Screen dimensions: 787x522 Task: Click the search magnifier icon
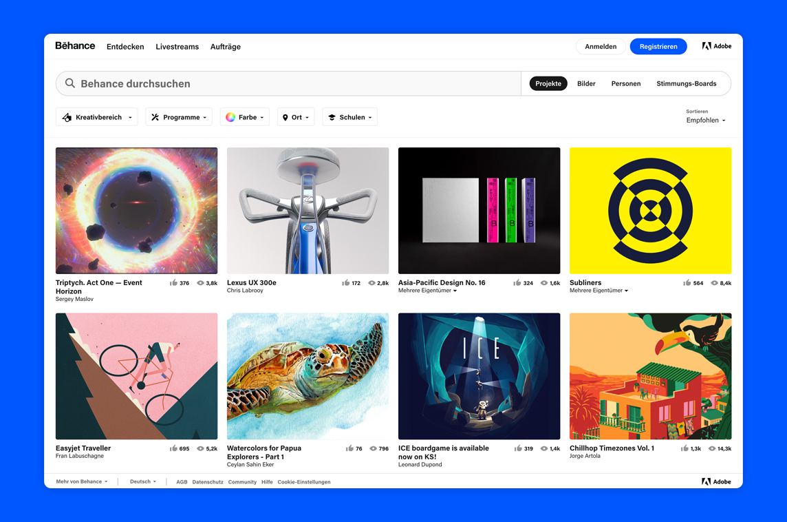pos(70,83)
